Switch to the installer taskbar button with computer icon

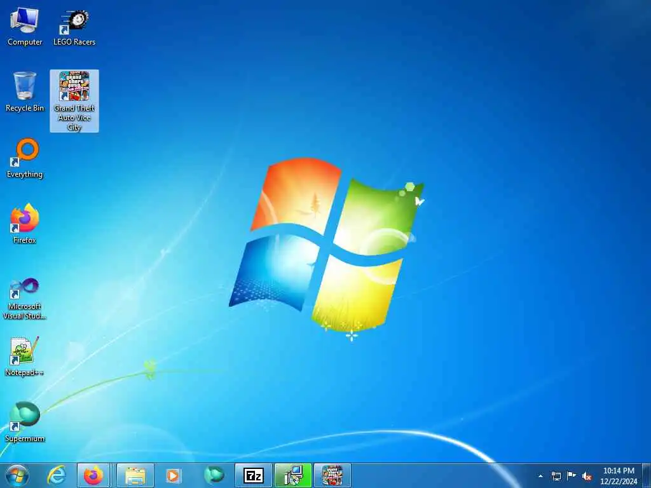[293, 475]
